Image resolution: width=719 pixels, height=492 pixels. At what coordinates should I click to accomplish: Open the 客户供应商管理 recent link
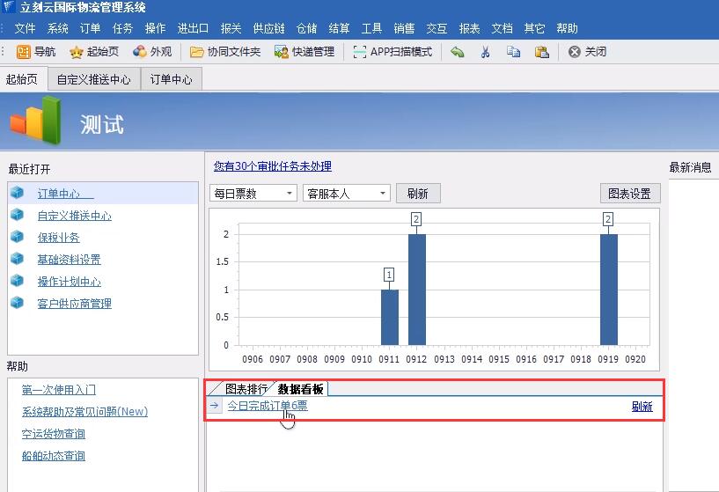[74, 303]
